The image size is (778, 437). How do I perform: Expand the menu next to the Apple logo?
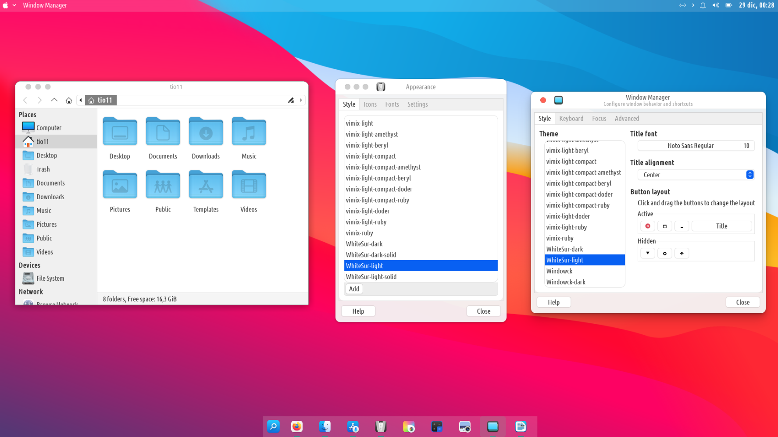pyautogui.click(x=14, y=6)
